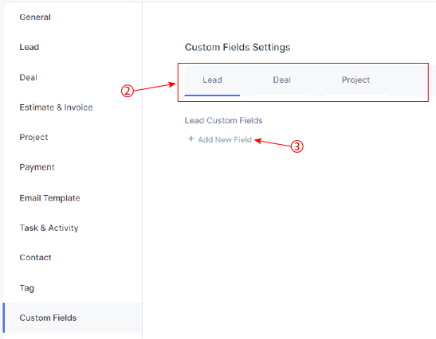The image size is (436, 339).
Task: Click the Lead Custom Fields label
Action: click(x=223, y=120)
